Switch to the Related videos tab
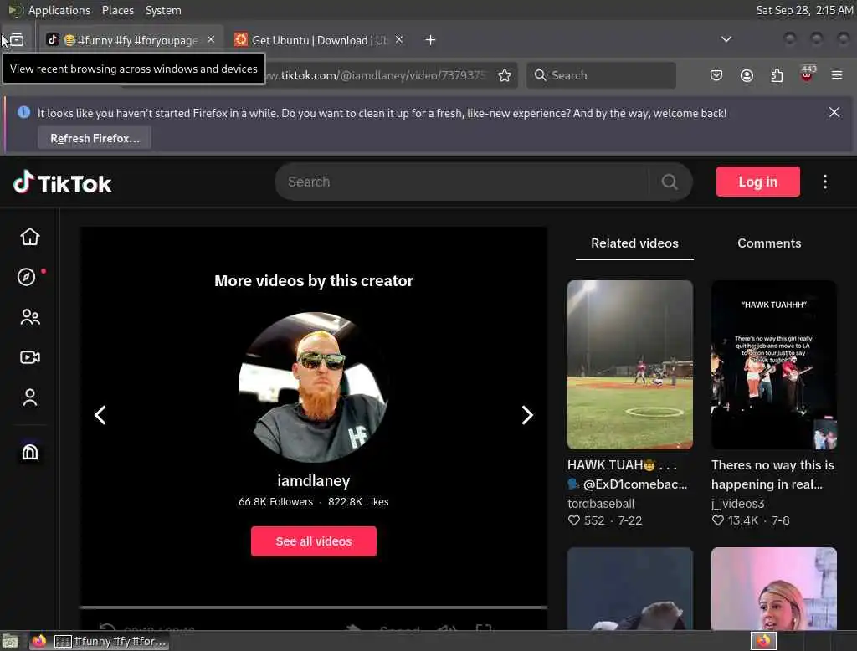 634,243
